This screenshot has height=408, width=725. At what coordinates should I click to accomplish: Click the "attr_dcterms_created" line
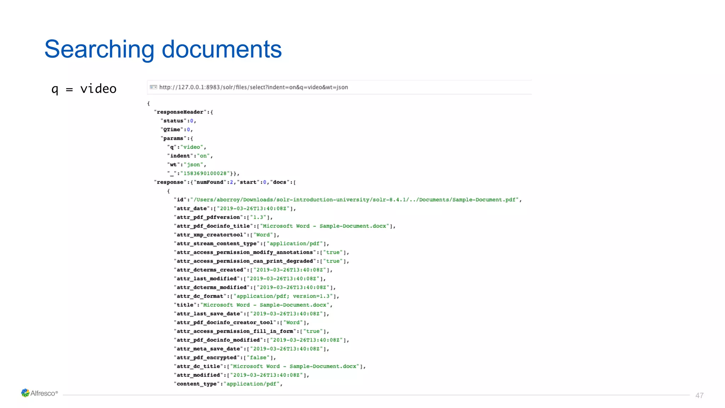click(x=253, y=270)
